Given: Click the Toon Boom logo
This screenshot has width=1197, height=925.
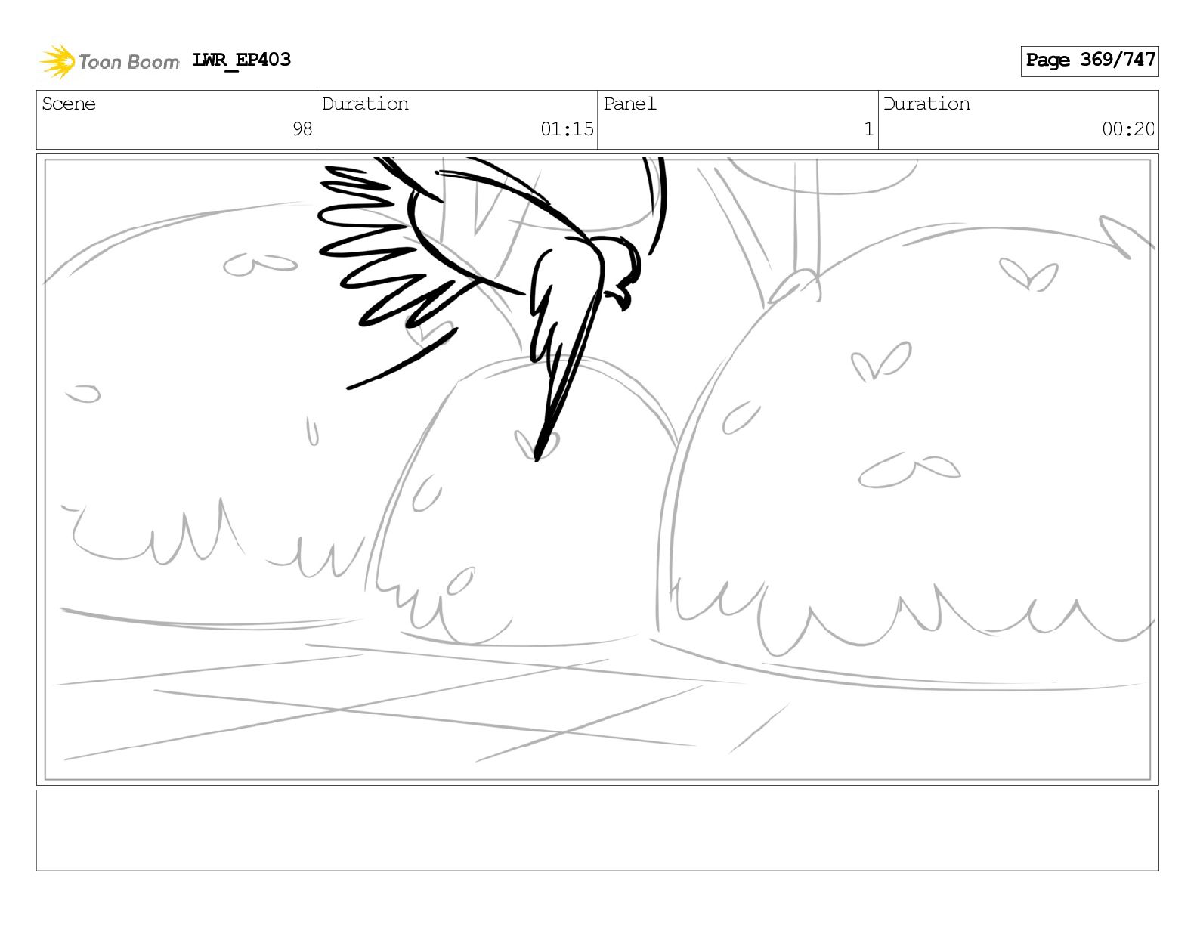Looking at the screenshot, I should [110, 61].
